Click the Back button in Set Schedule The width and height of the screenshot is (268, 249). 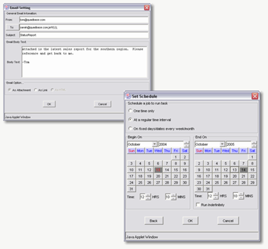154,220
